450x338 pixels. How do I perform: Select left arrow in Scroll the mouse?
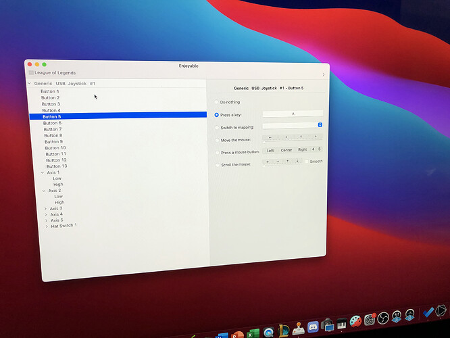pyautogui.click(x=268, y=162)
